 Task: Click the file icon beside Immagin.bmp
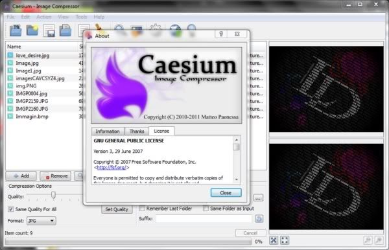(10, 116)
